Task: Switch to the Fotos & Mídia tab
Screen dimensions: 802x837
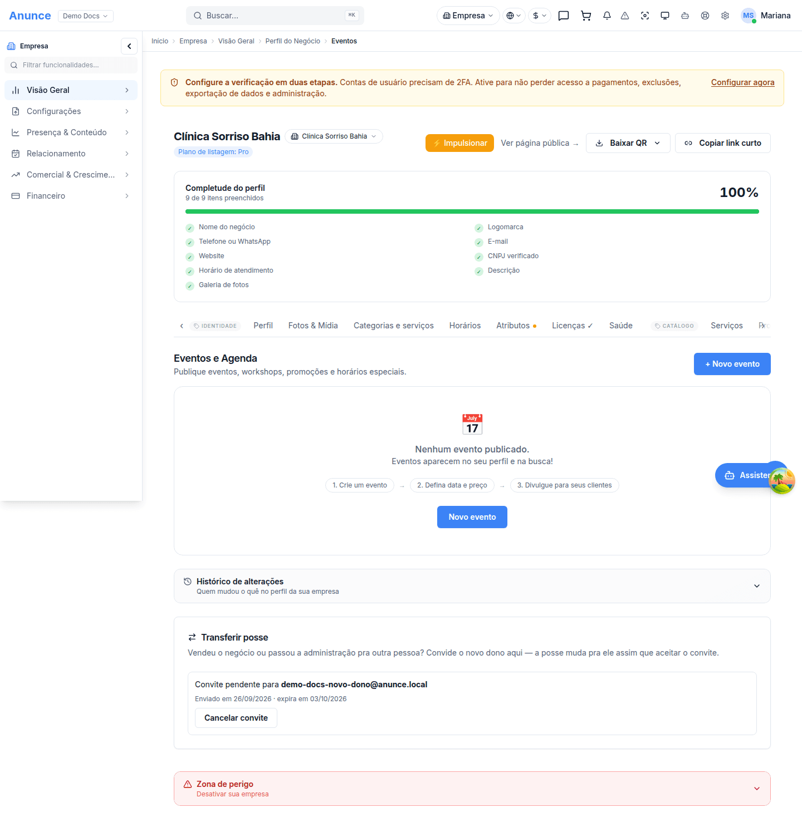Action: [x=313, y=326]
